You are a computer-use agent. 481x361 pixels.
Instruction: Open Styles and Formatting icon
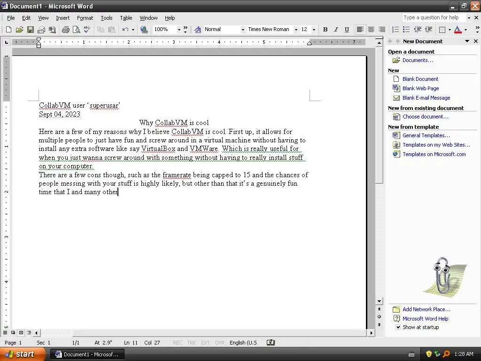pos(198,30)
